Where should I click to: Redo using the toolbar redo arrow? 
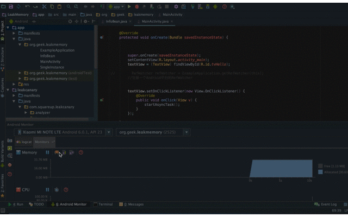click(35, 7)
